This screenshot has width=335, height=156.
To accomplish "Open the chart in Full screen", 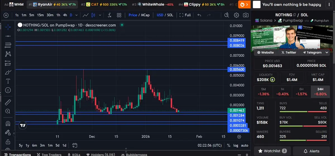I will pos(185,15).
